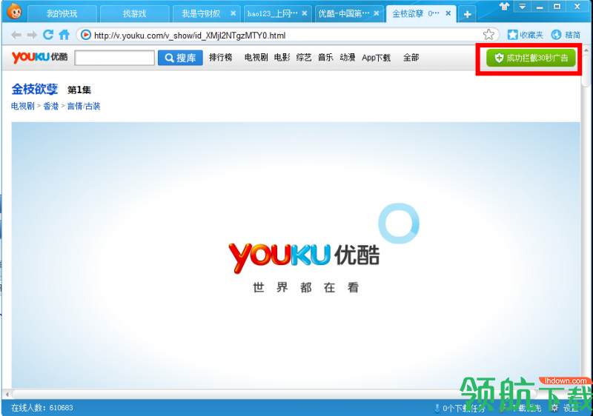
Task: Open the 收藏夹 favorites button
Action: pos(526,35)
